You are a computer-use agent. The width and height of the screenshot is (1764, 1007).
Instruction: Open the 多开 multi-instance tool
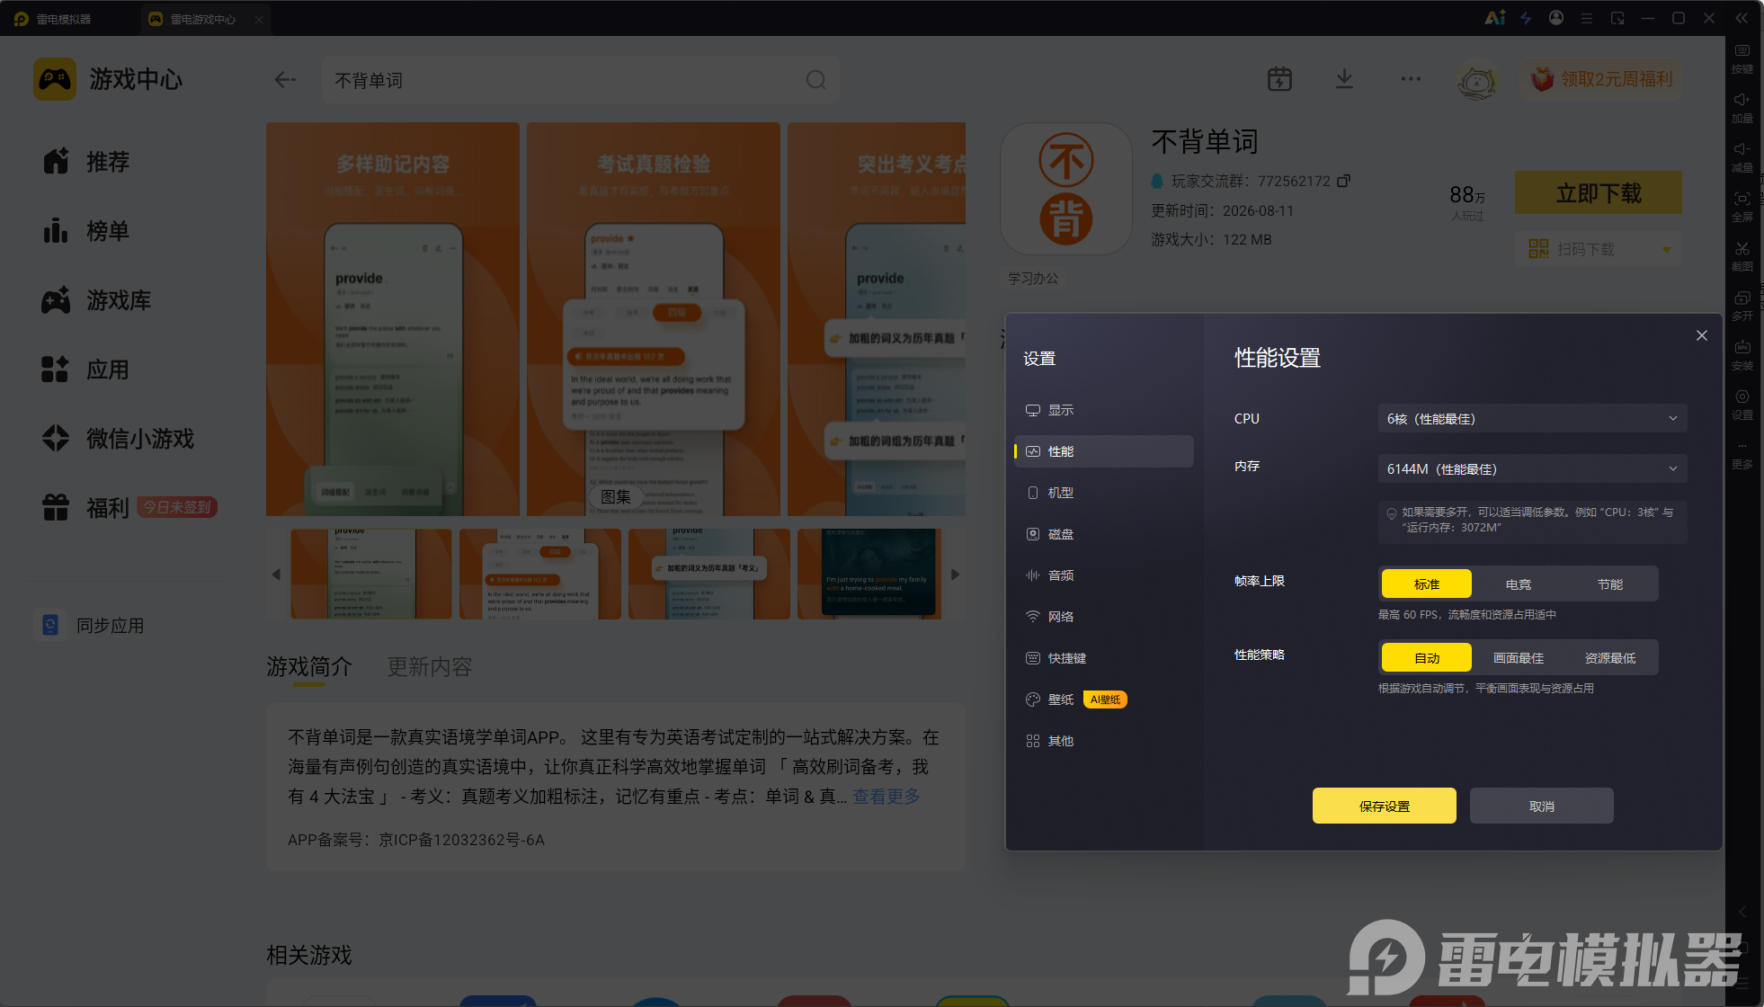click(x=1742, y=306)
